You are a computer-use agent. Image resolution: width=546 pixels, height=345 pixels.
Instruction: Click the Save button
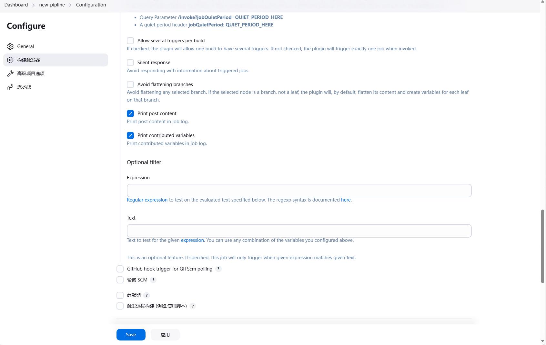point(131,335)
